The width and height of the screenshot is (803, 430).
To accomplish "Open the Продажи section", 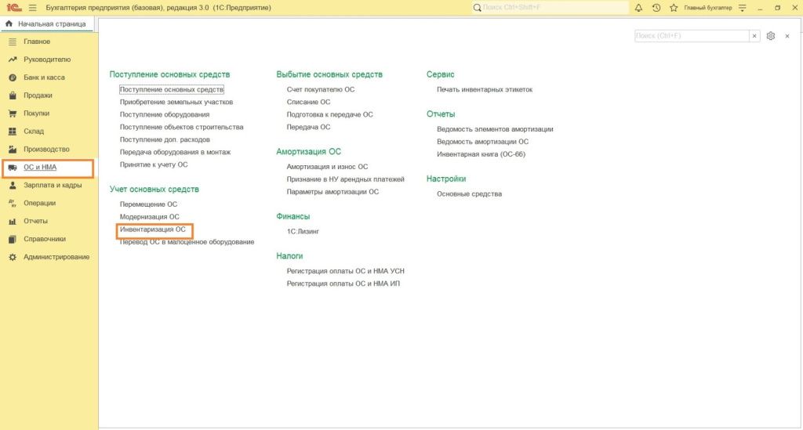I will point(38,95).
